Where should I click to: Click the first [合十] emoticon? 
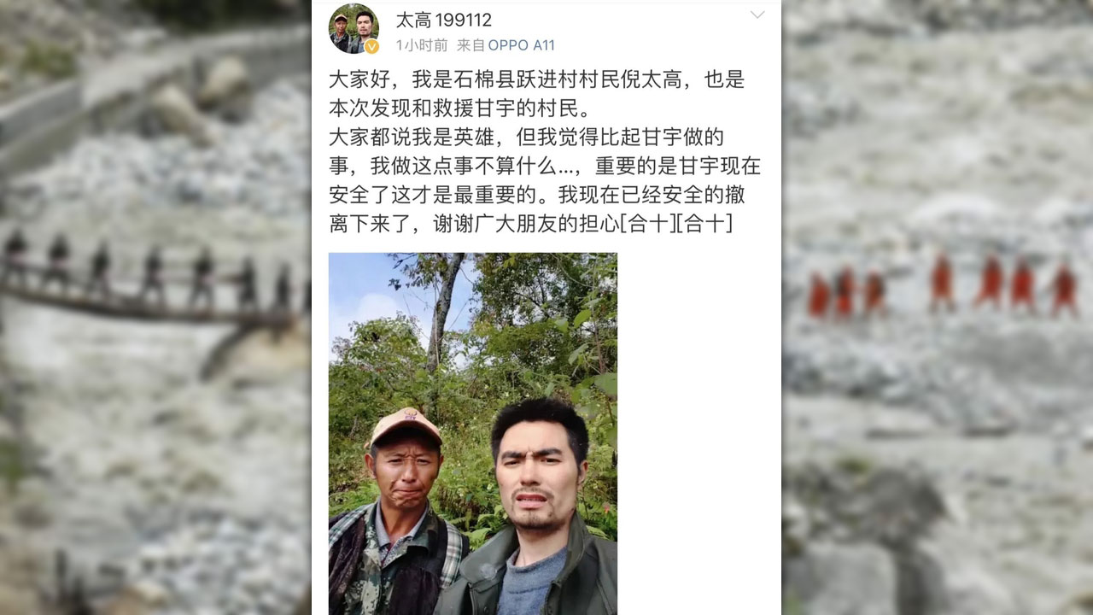coord(649,225)
